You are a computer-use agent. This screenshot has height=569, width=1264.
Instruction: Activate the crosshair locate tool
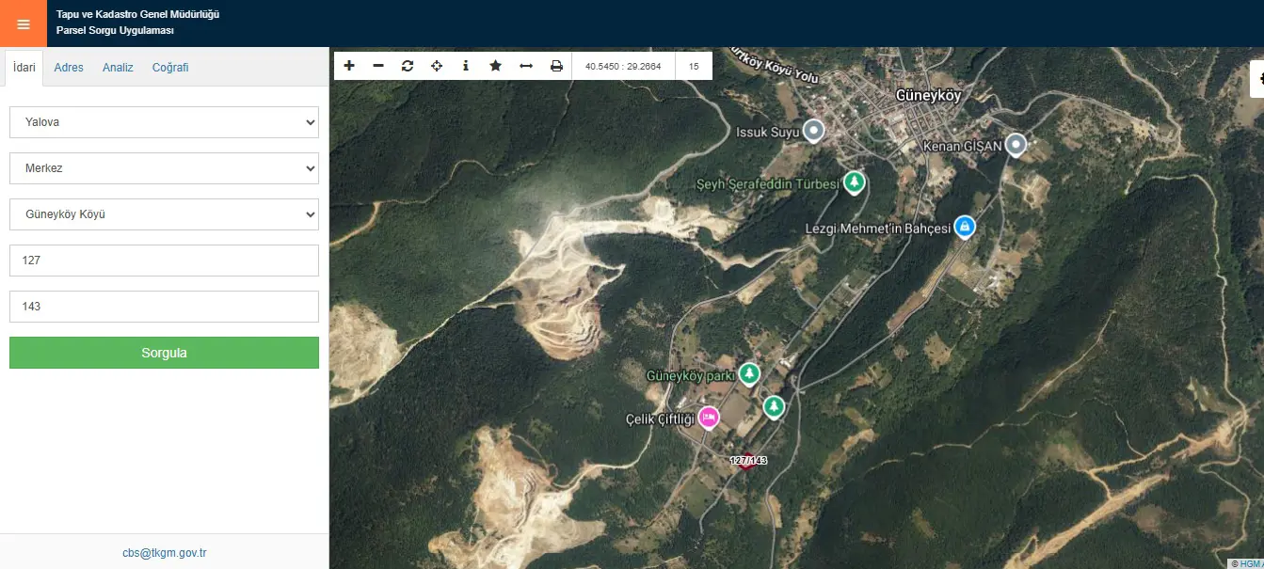pos(437,66)
